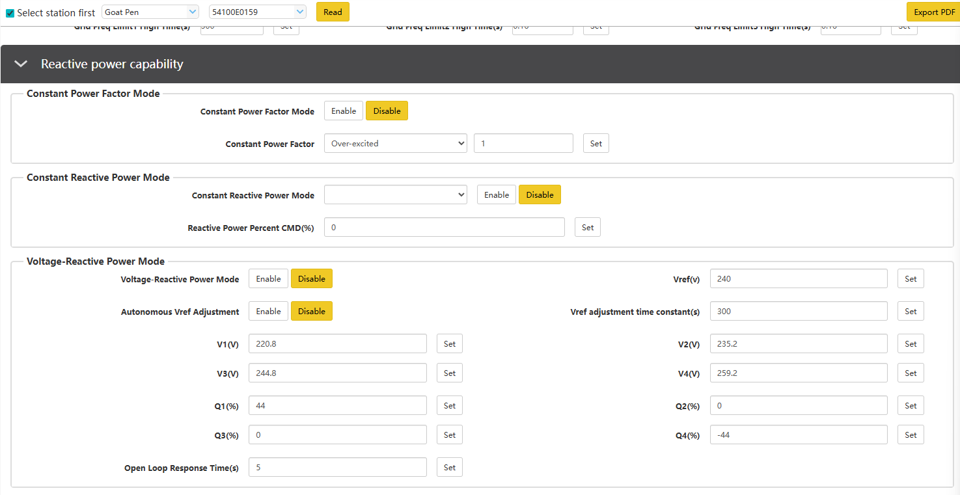The height and width of the screenshot is (495, 960).
Task: Click the V1(V) input field
Action: point(337,344)
